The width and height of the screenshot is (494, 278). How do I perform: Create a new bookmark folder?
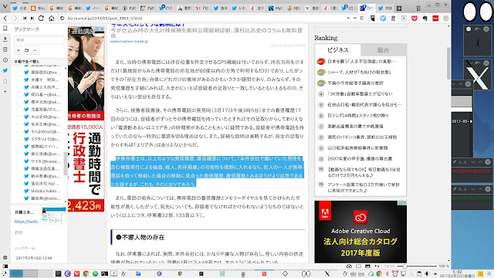(x=27, y=50)
